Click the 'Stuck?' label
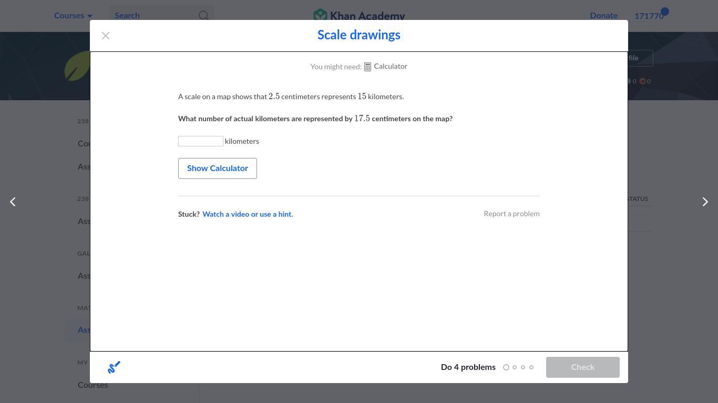The image size is (718, 403). pos(189,214)
